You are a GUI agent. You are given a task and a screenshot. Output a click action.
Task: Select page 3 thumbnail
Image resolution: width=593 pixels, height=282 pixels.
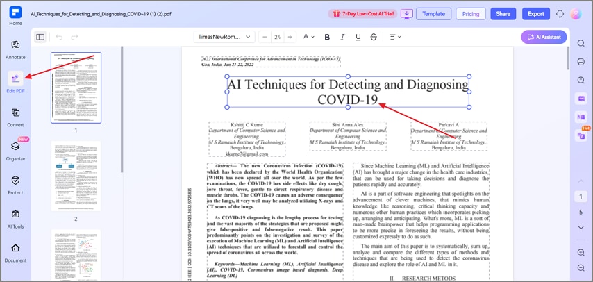76,255
